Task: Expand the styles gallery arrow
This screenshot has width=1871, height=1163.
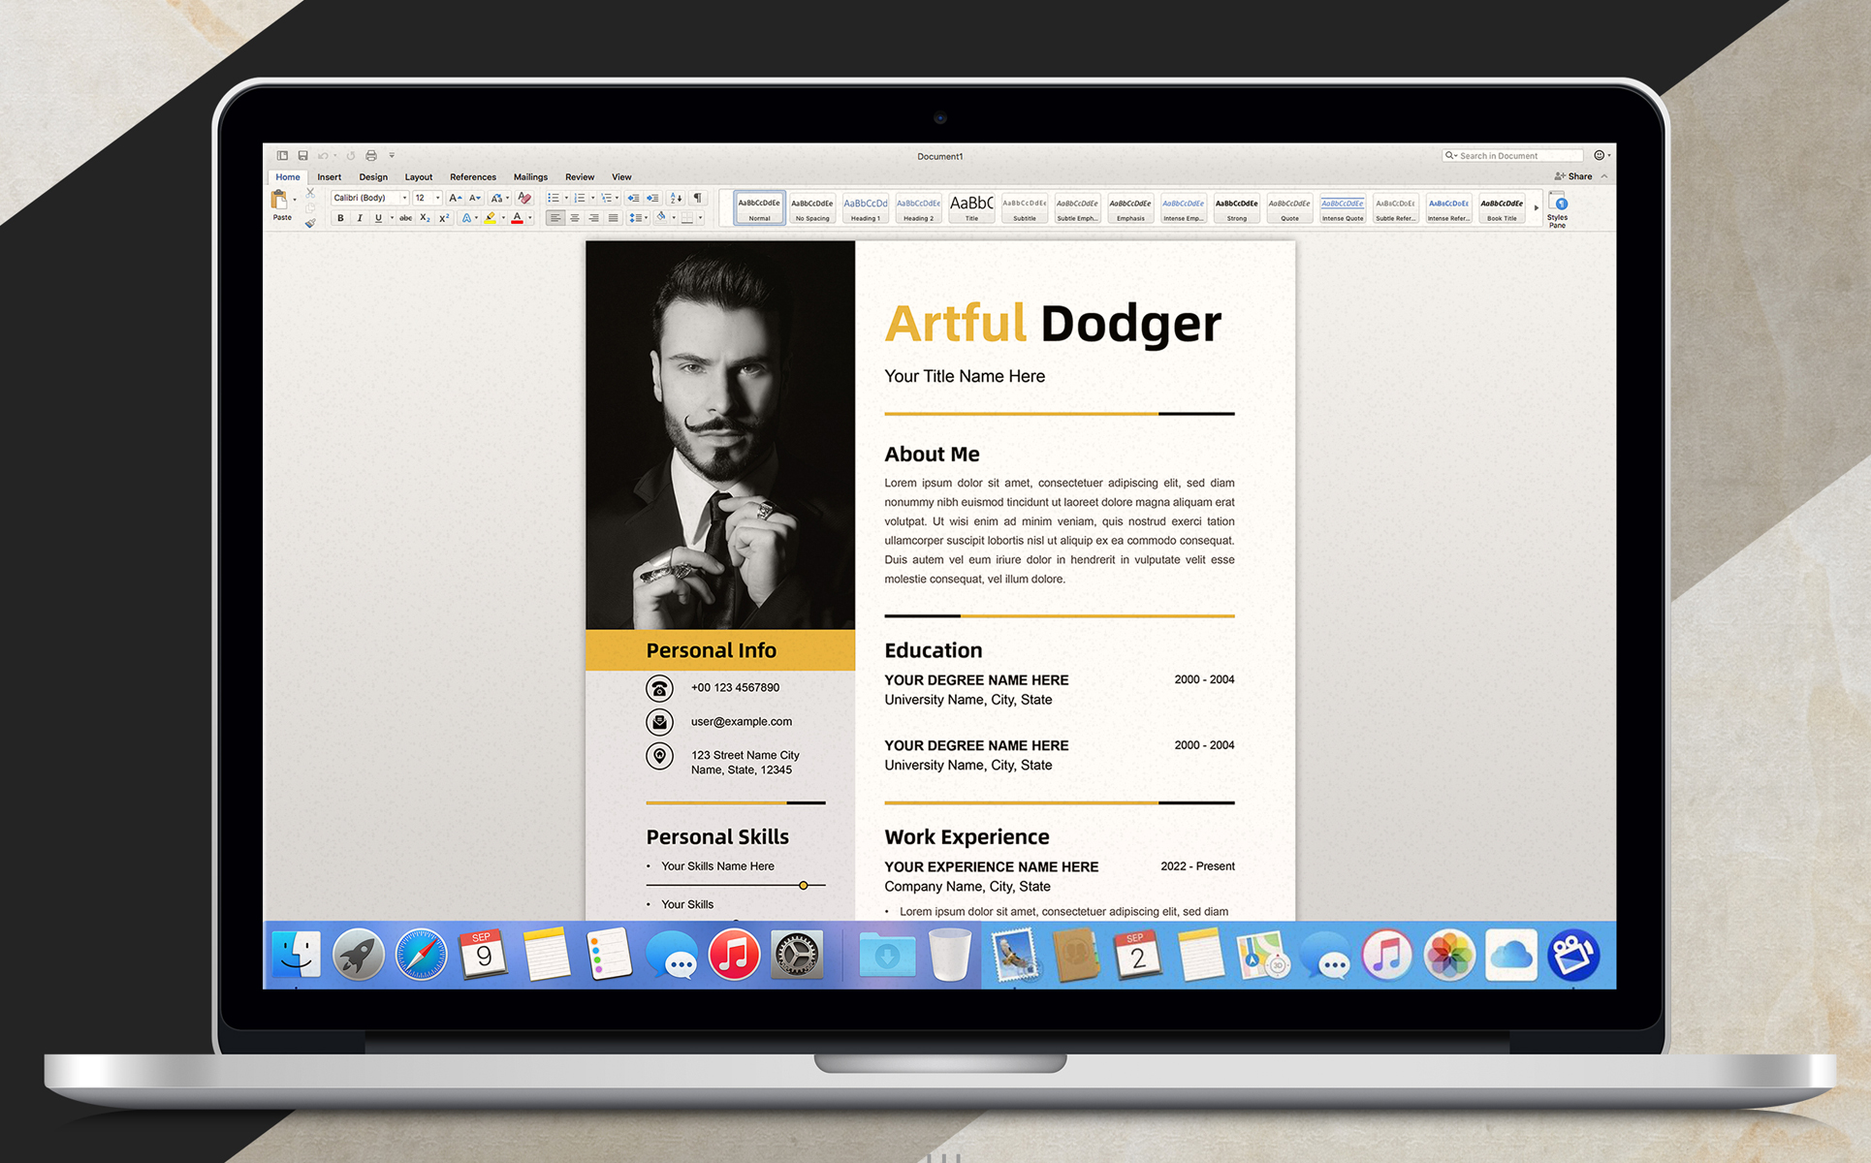Action: click(x=1536, y=208)
